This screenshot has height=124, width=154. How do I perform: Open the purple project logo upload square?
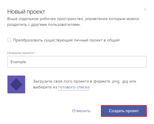[16, 84]
